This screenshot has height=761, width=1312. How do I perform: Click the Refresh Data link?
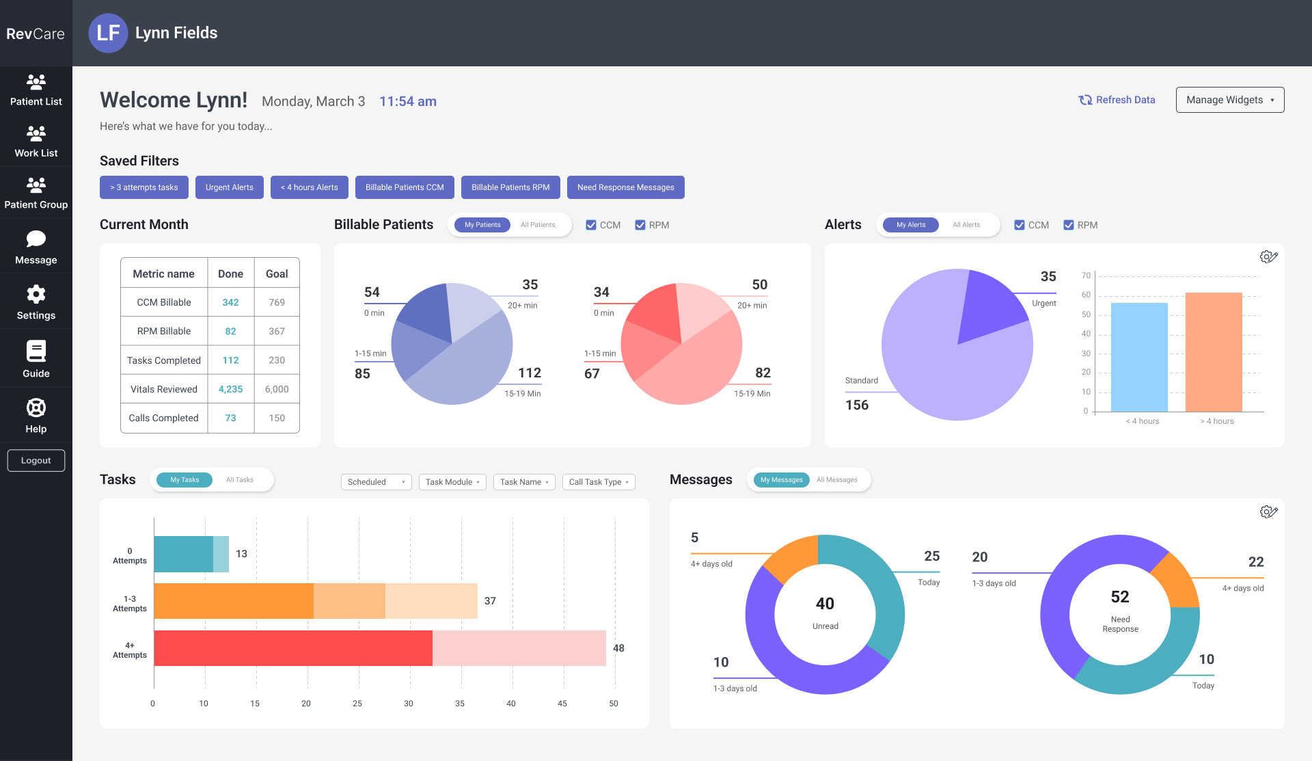tap(1117, 100)
